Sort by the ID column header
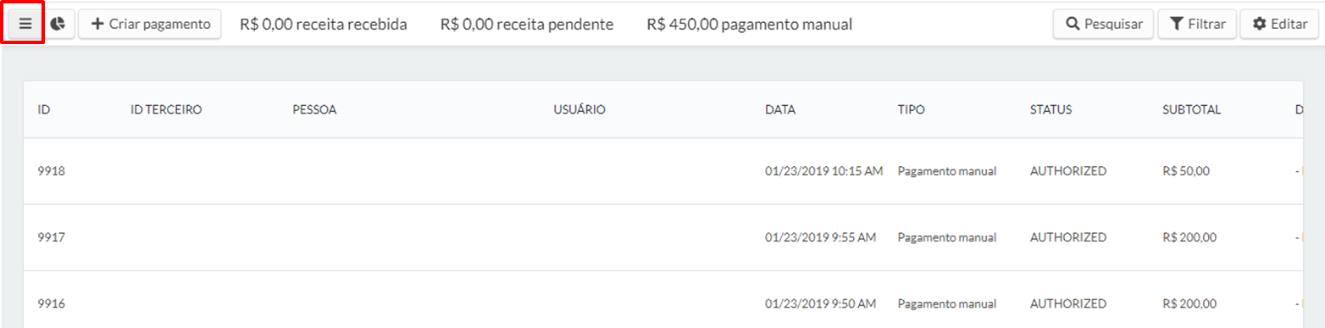 (44, 109)
